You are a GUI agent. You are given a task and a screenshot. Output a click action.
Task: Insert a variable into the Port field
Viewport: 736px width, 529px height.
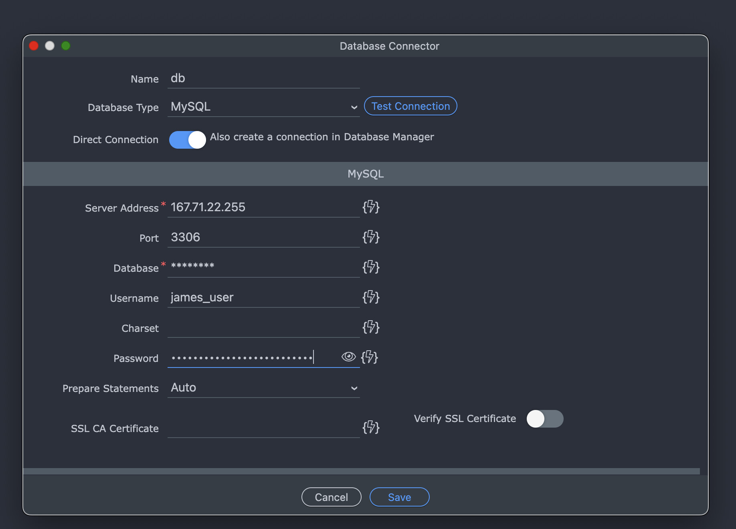point(370,237)
